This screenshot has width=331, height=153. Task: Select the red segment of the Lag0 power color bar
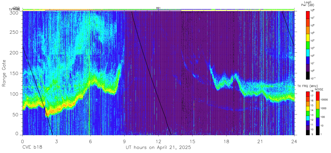pyautogui.click(x=308, y=15)
